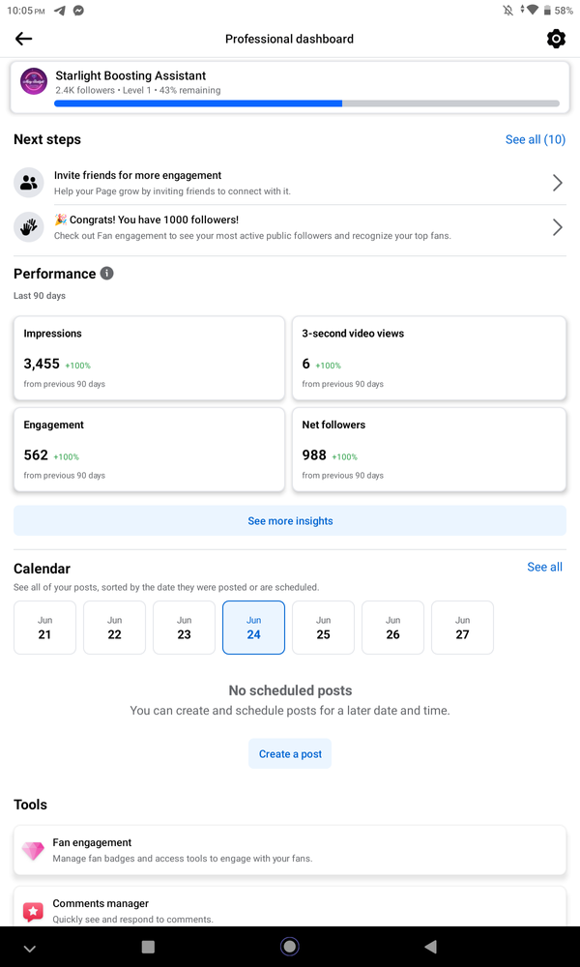Viewport: 580px width, 967px height.
Task: Select Jun 25 in the calendar
Action: pos(323,628)
